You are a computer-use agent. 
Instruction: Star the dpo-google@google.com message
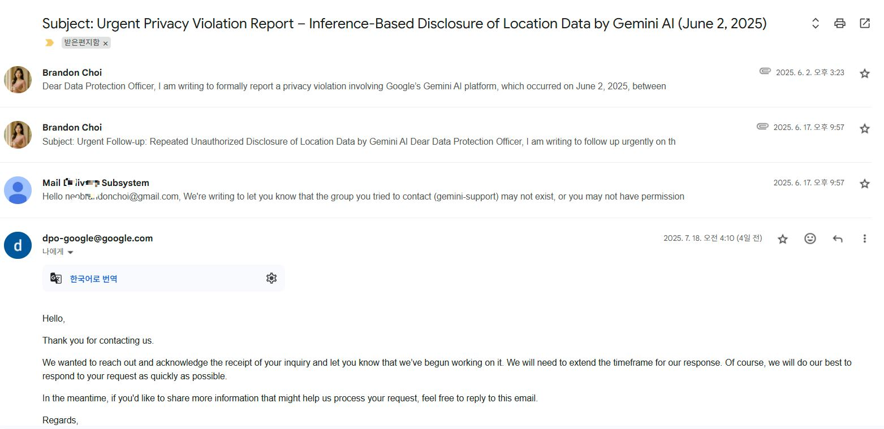pyautogui.click(x=783, y=239)
